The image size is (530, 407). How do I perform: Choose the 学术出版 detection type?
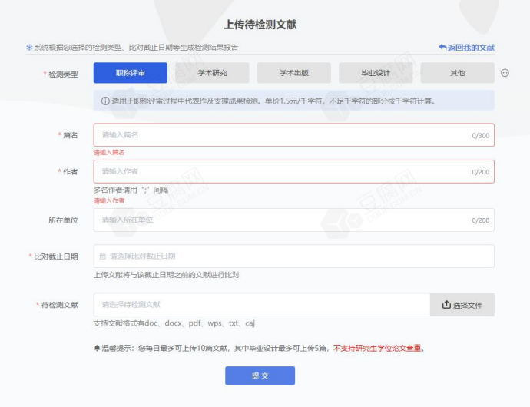(293, 73)
